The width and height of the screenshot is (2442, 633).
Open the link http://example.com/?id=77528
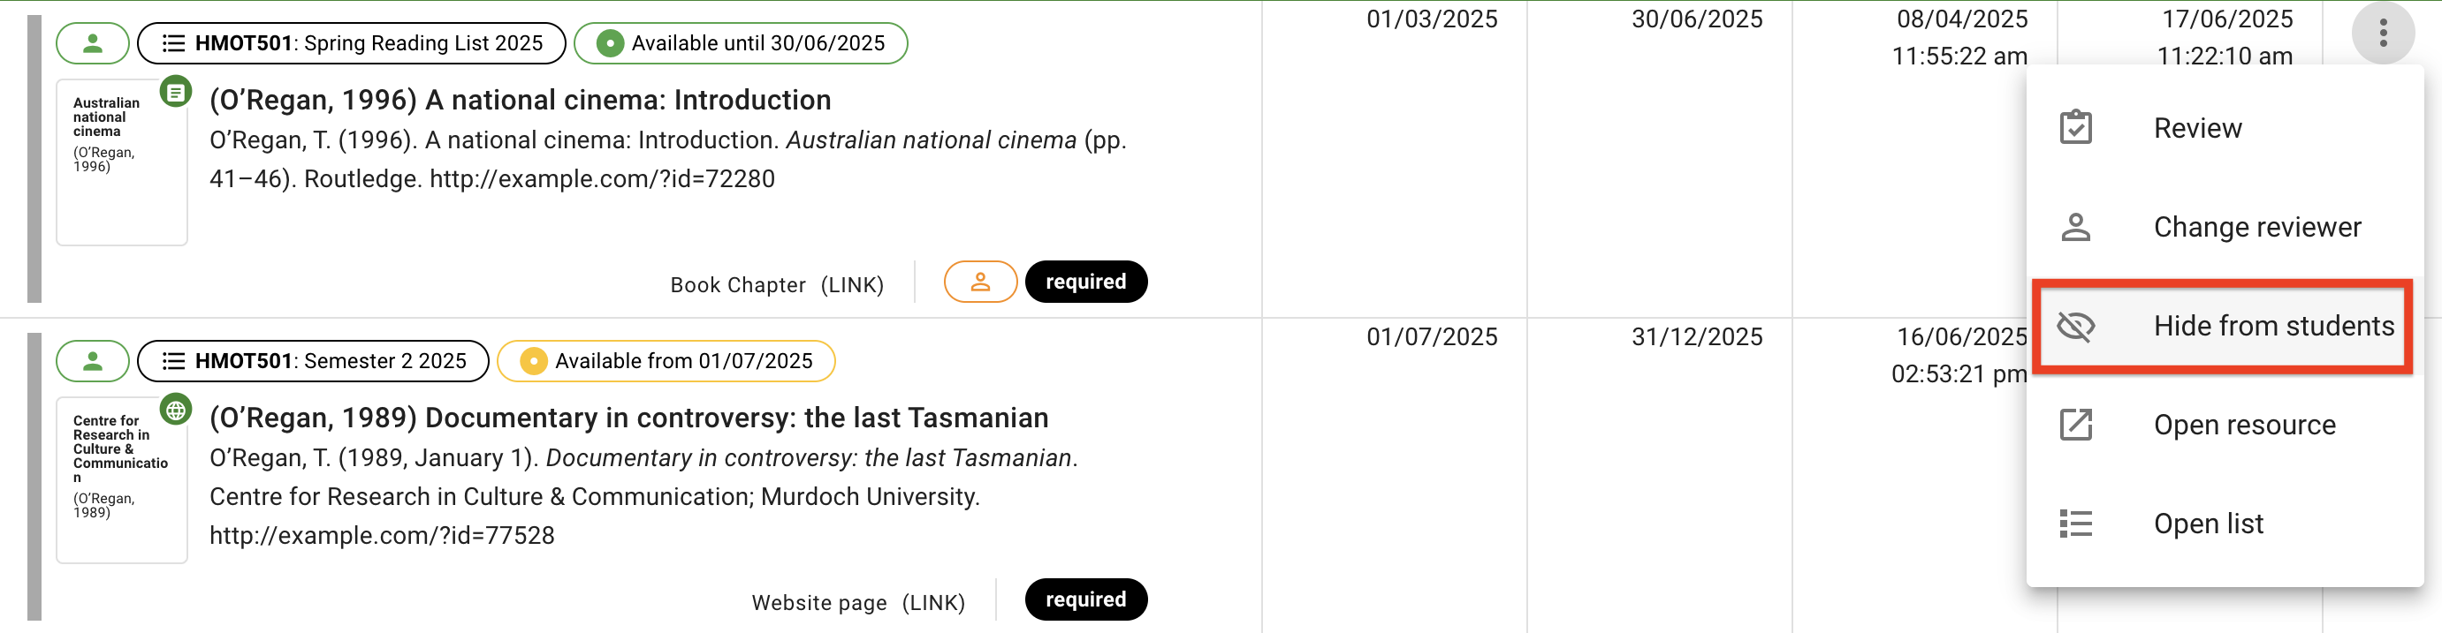[x=382, y=535]
